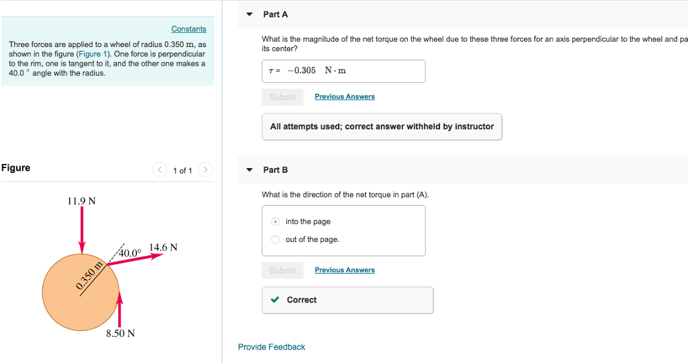This screenshot has width=688, height=363.
Task: Select the 'out of the page' option
Action: [x=275, y=239]
